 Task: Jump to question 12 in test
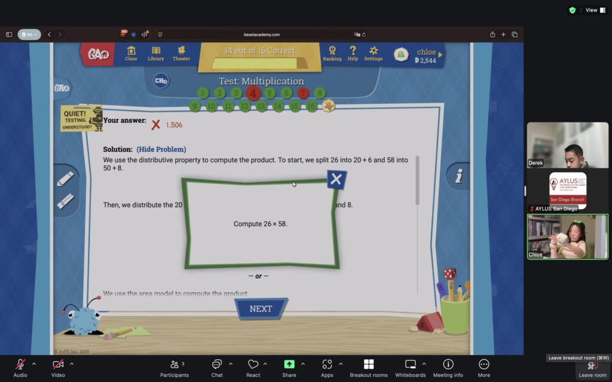(x=244, y=106)
